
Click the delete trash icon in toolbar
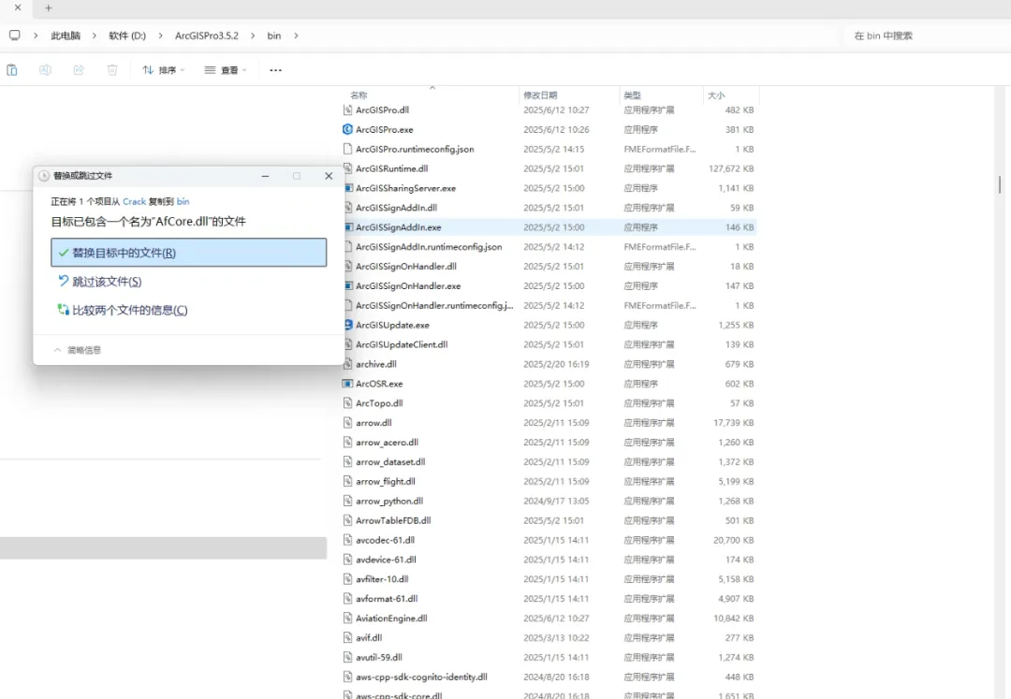pos(112,69)
